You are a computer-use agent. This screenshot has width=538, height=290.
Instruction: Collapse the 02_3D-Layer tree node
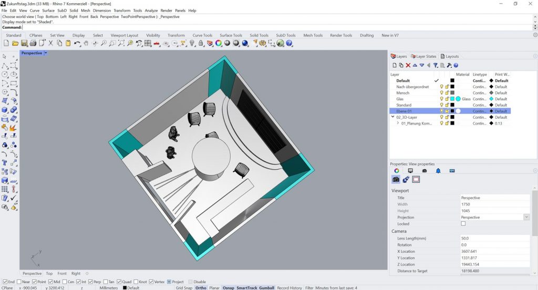point(392,117)
